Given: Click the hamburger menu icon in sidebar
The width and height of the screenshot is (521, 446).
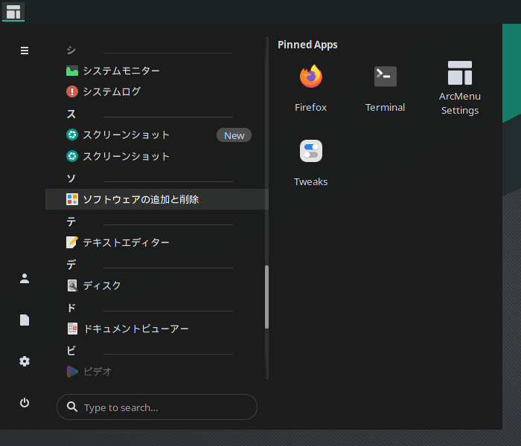Looking at the screenshot, I should tap(25, 51).
